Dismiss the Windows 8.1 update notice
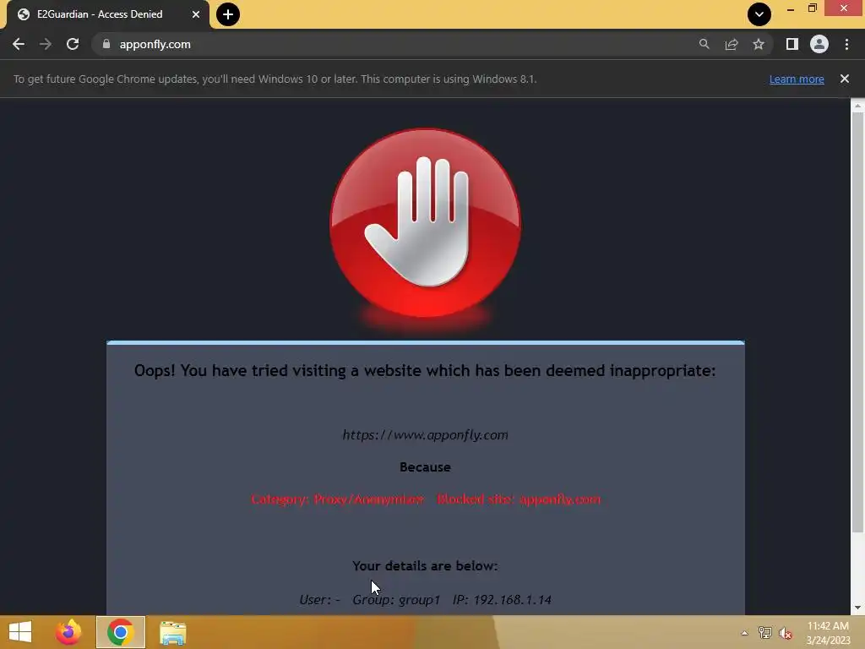 [x=845, y=79]
